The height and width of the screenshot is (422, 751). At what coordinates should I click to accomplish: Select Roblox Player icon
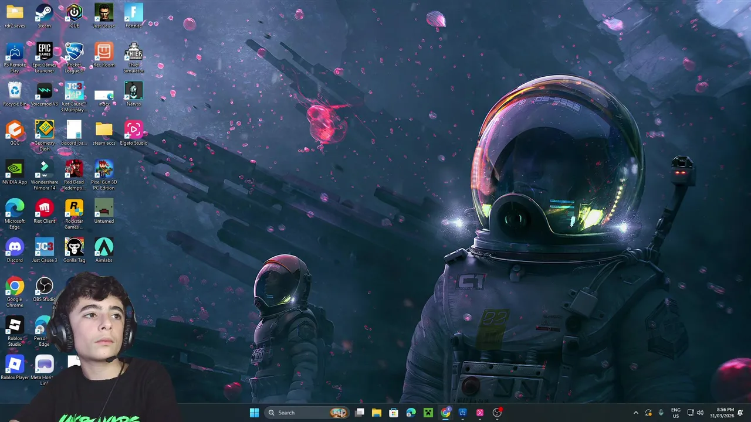pyautogui.click(x=15, y=367)
